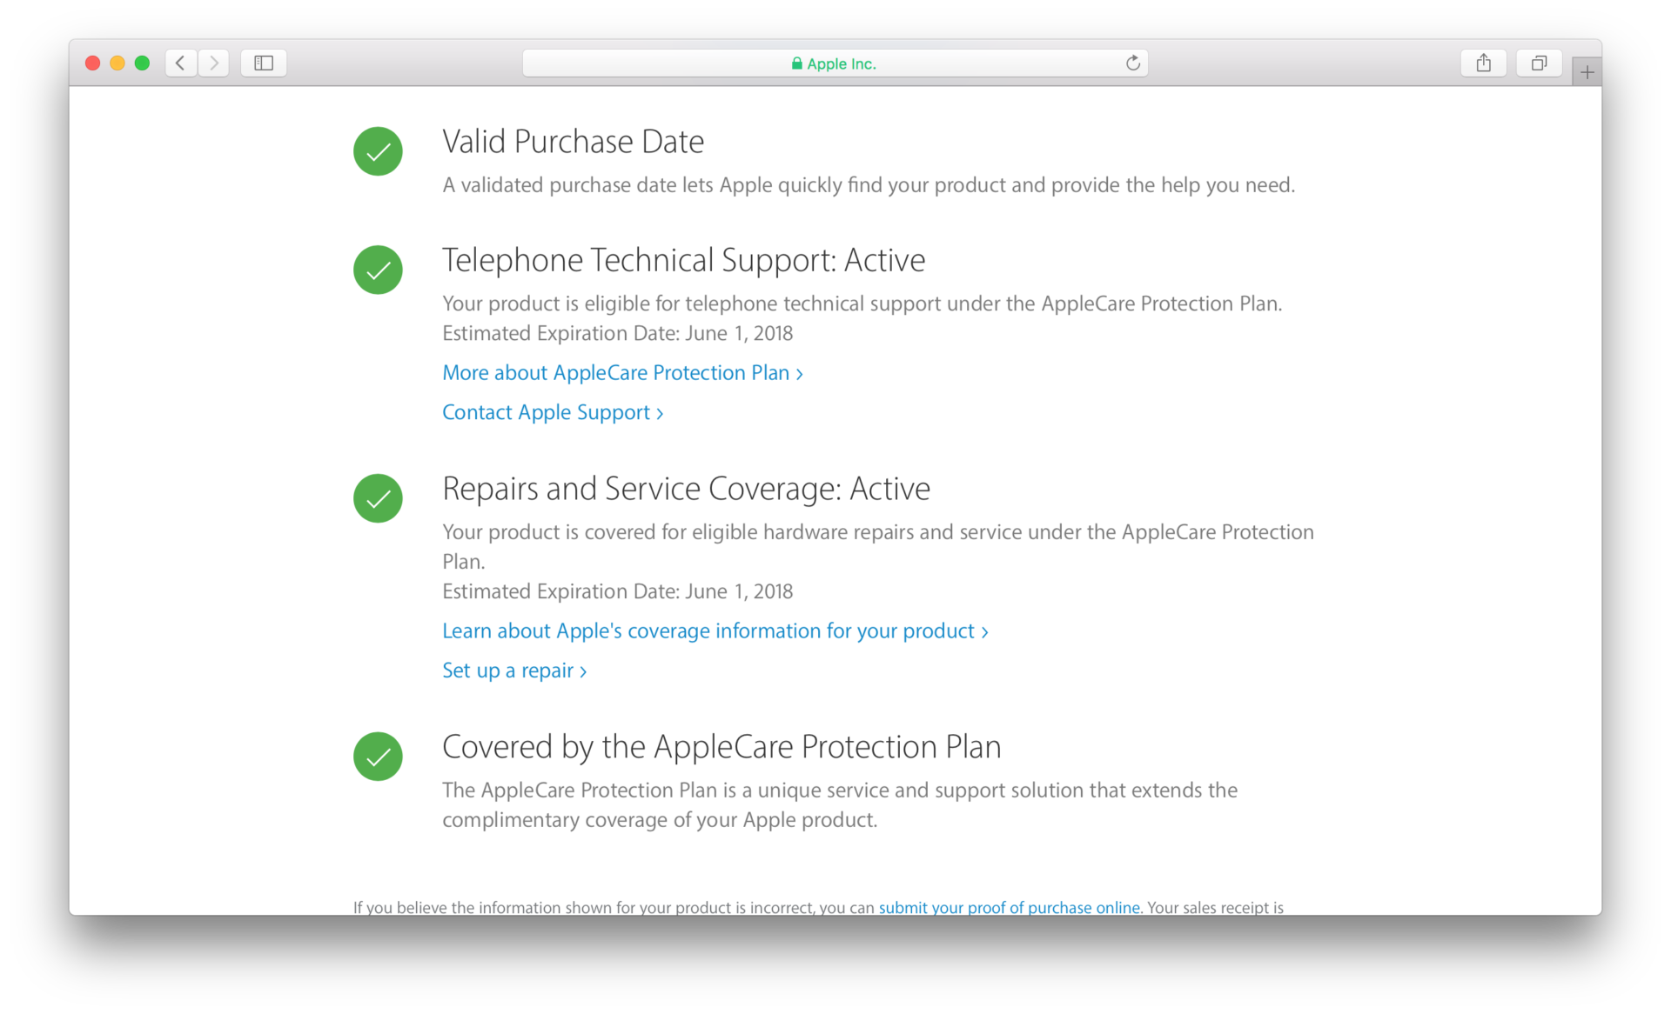Reload the page in the address bar
The image size is (1671, 1014).
point(1132,63)
